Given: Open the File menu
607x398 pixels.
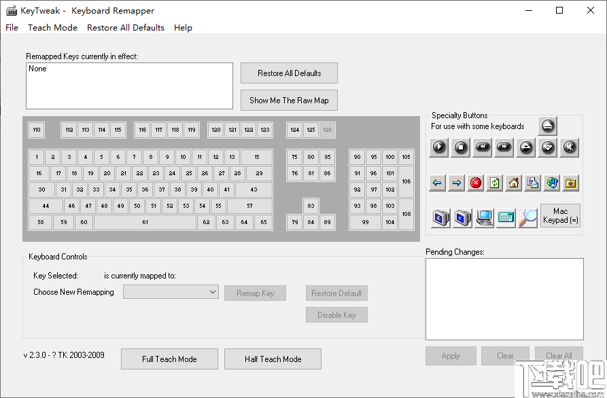Looking at the screenshot, I should point(12,27).
